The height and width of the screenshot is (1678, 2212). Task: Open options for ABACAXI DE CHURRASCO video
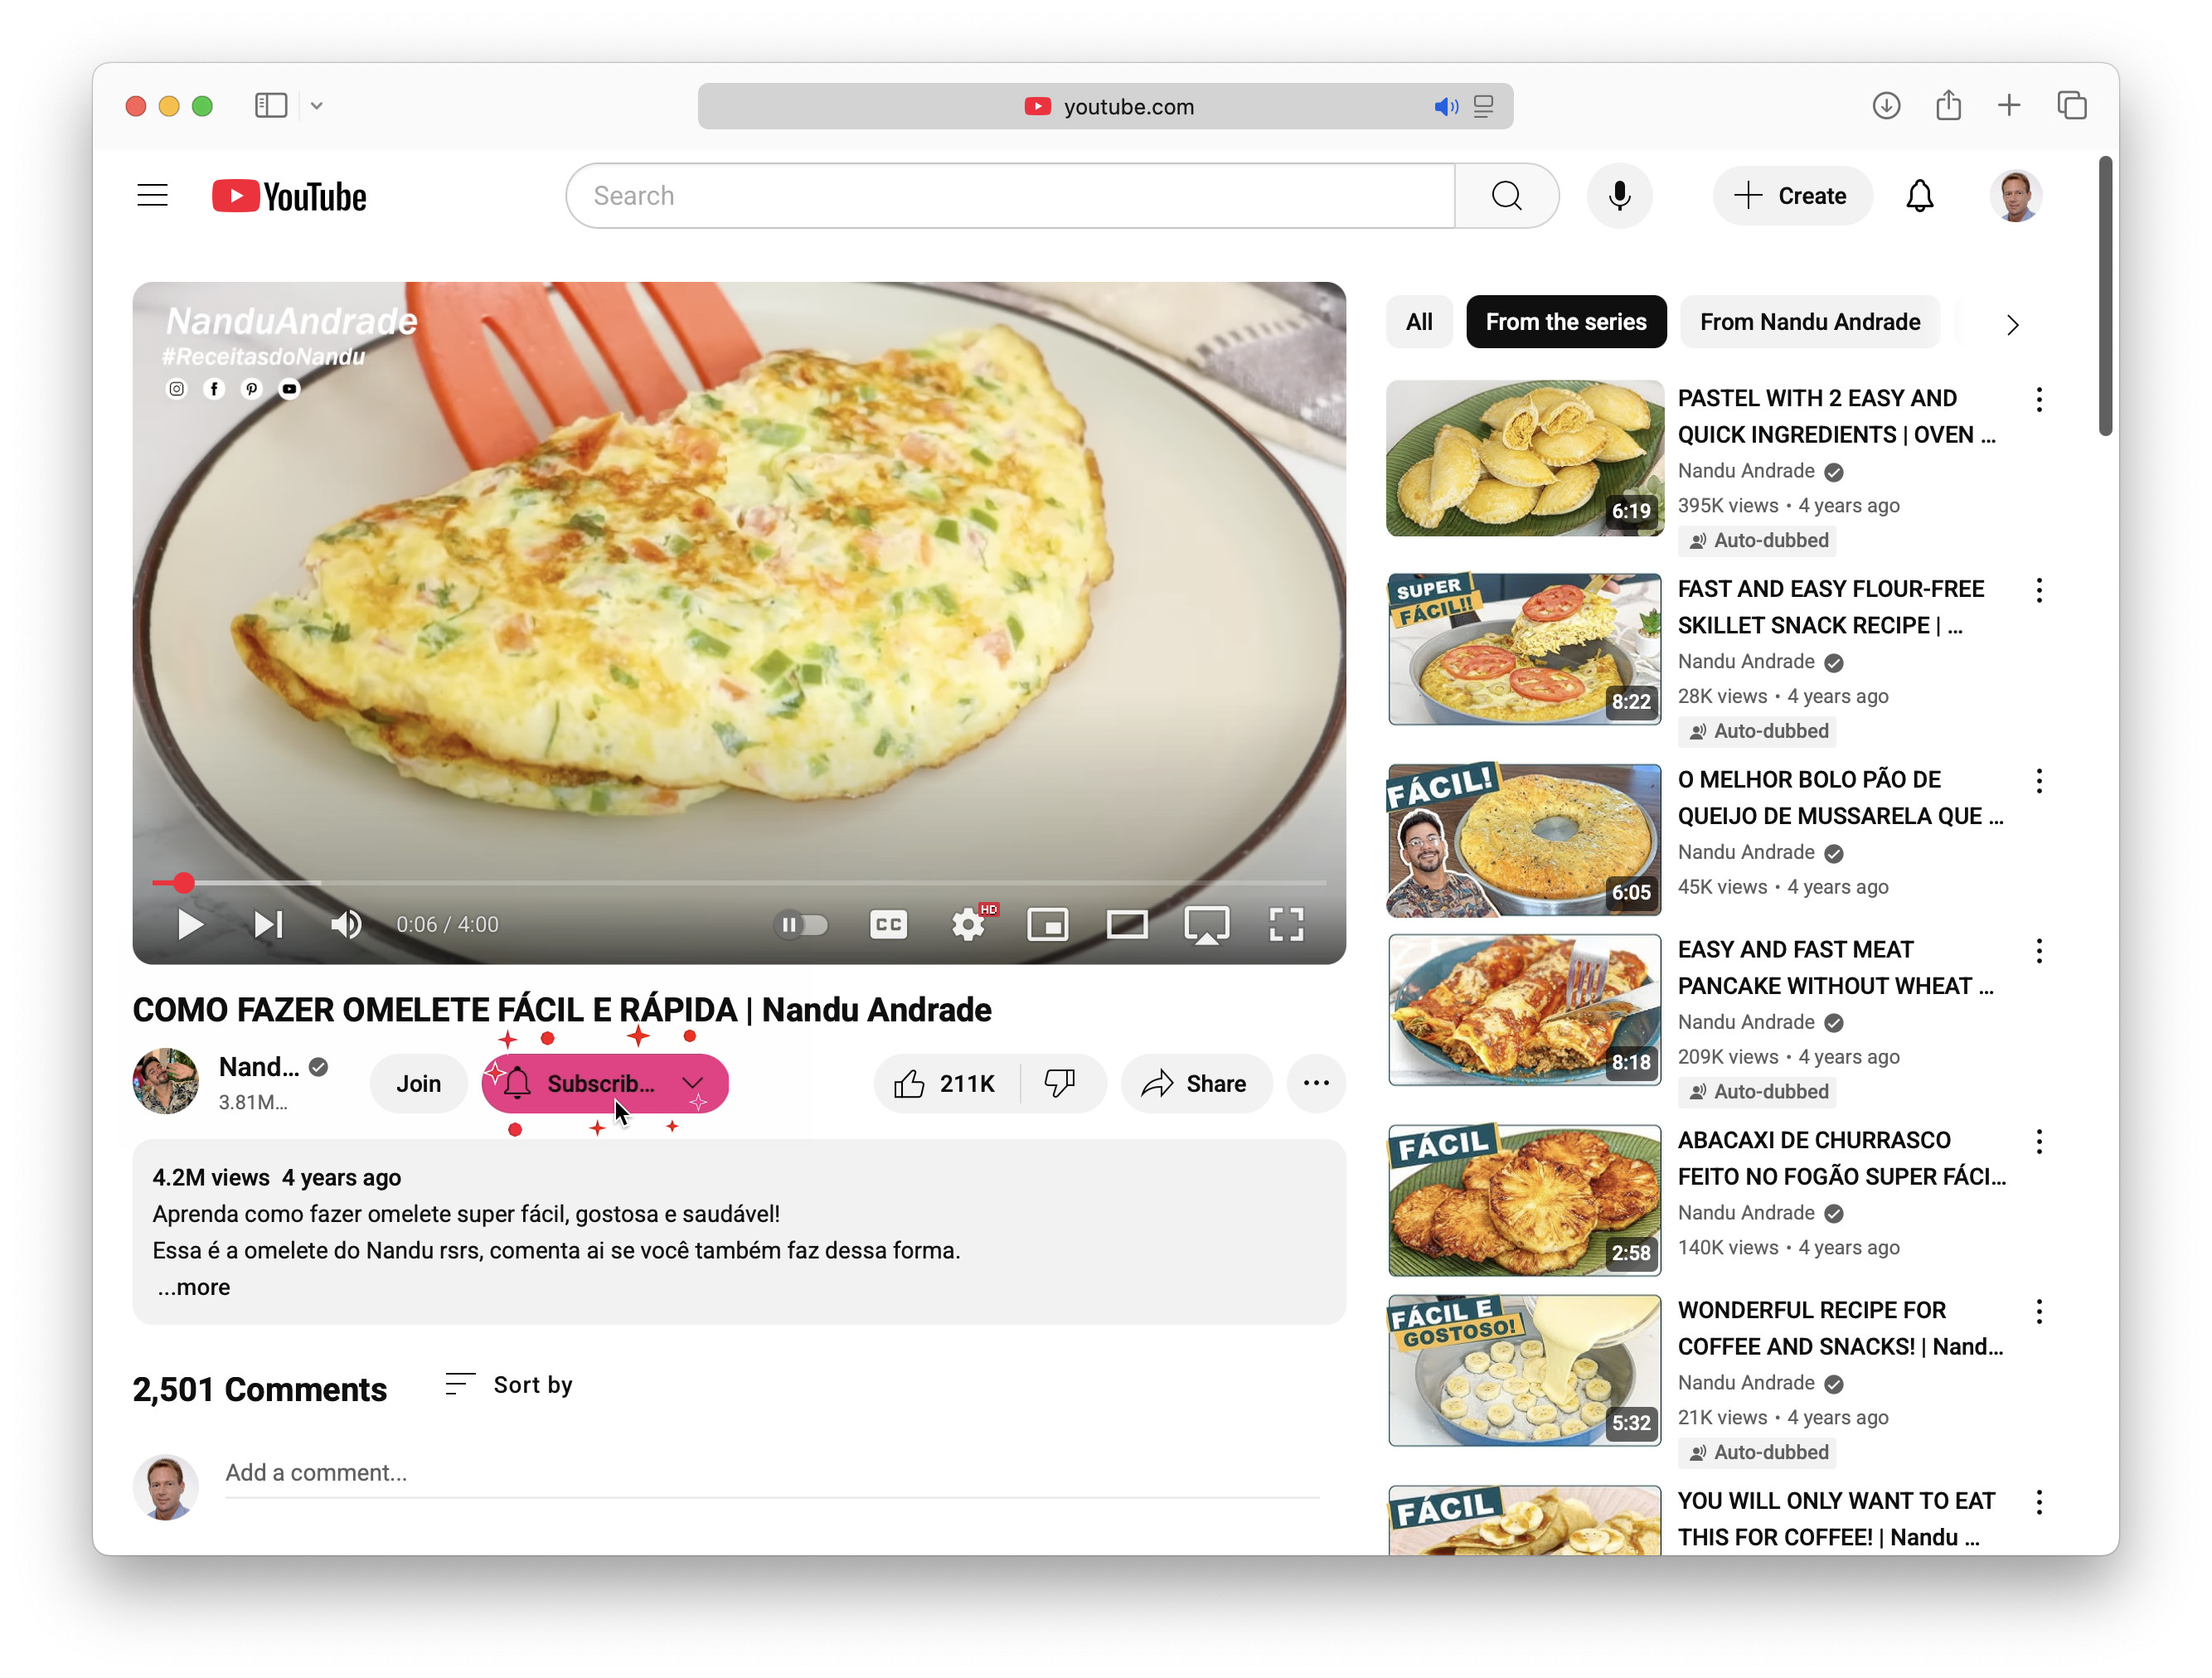click(2038, 1143)
